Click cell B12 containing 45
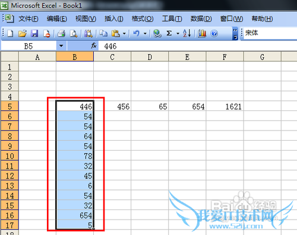 tap(75, 176)
